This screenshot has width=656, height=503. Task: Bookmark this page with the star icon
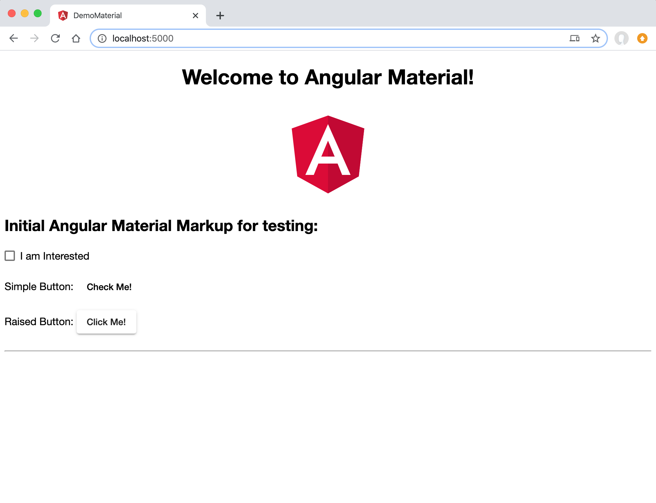click(x=595, y=38)
